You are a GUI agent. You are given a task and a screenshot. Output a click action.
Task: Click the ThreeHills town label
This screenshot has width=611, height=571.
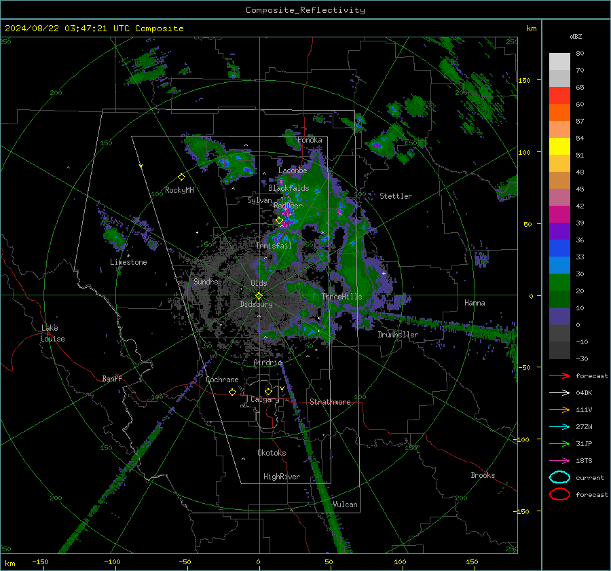[x=341, y=297]
